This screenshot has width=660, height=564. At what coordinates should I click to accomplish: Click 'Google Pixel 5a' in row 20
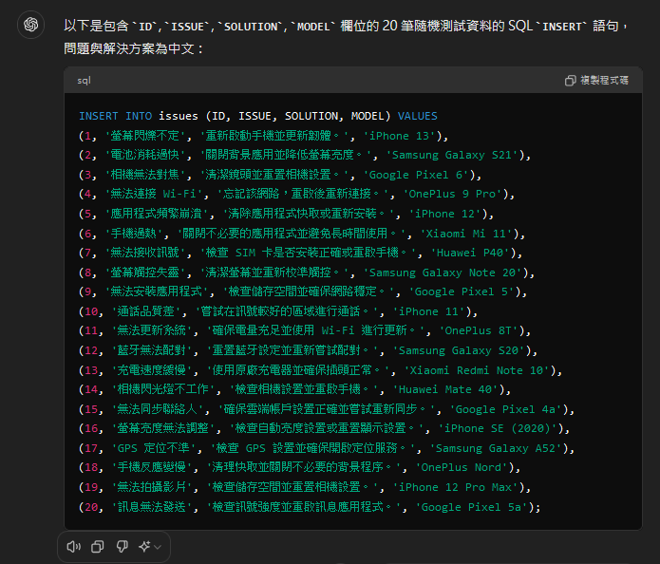click(x=471, y=508)
